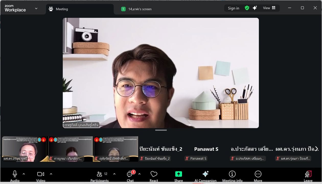The height and width of the screenshot is (184, 322).
Task: Click the AI sparkle icon beside Sign in
Action: coord(255,8)
